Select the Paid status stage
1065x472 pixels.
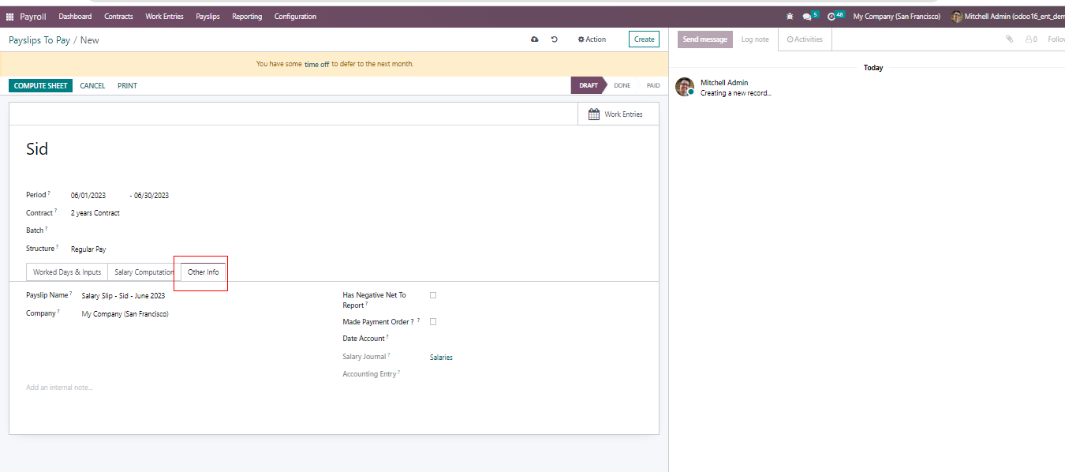(x=653, y=85)
